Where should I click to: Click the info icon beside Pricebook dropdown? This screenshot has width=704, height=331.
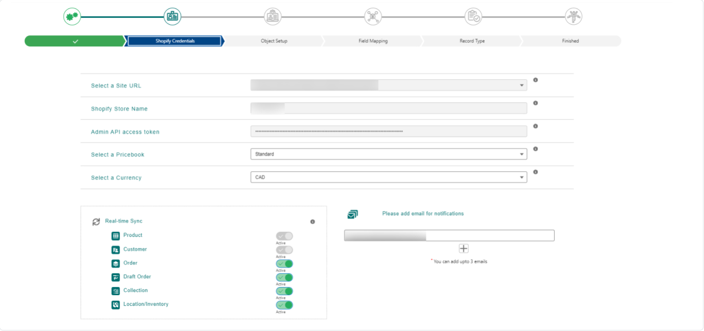(535, 149)
